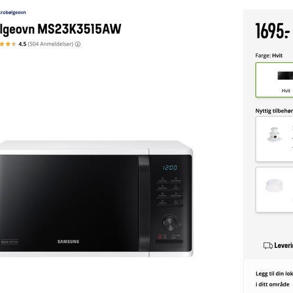Click the MS23K3515AW product title
The height and width of the screenshot is (293, 293).
click(60, 29)
